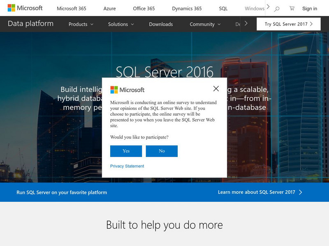
Task: Open the Privacy Statement link
Action: 127,166
